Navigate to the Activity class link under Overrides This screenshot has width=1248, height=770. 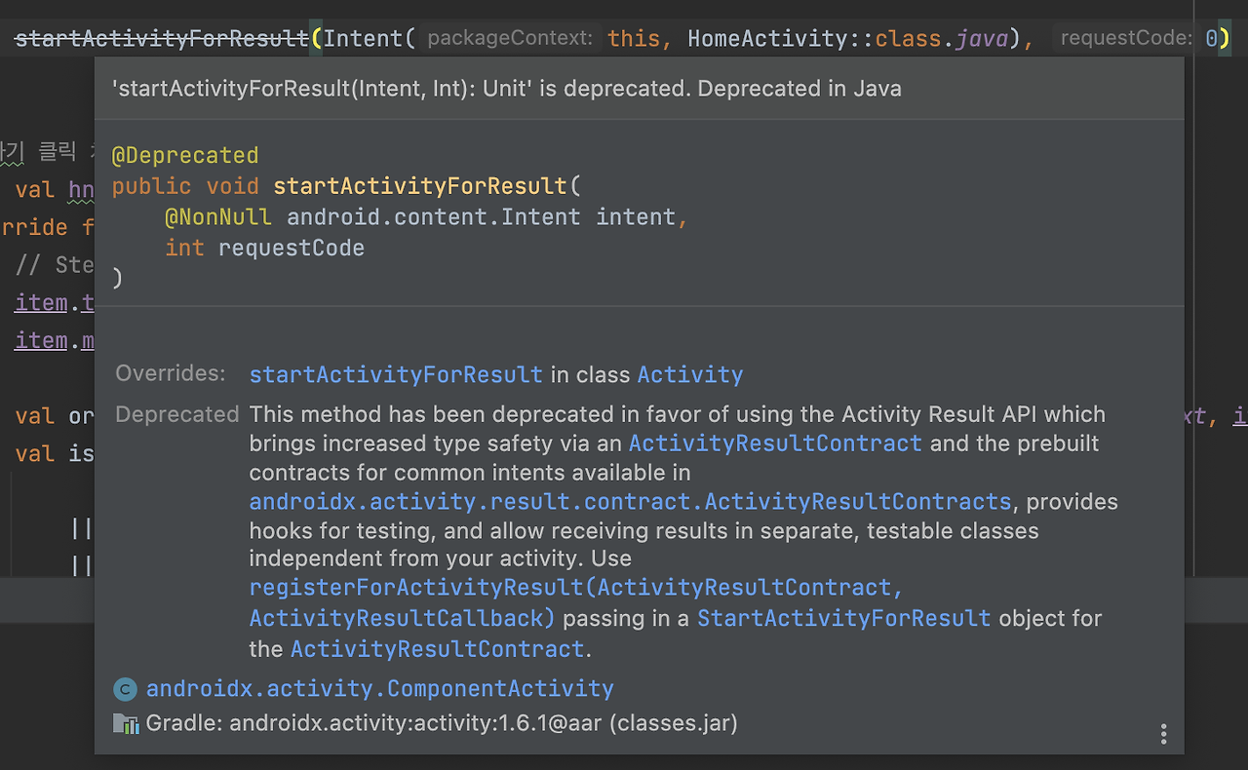tap(689, 374)
